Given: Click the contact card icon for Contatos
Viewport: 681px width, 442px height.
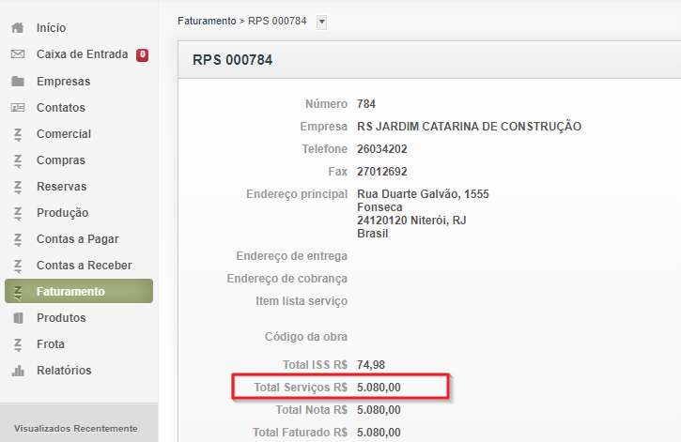Looking at the screenshot, I should [x=17, y=108].
